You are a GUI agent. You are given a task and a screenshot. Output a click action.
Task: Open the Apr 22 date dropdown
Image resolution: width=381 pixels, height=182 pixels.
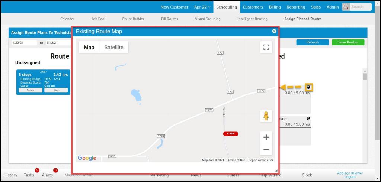202,7
